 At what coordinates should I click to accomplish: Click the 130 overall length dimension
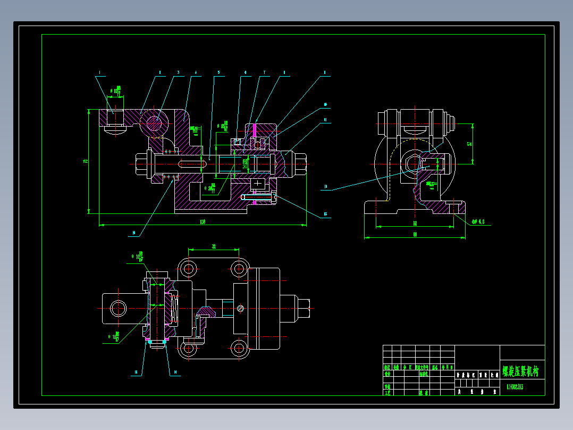[x=203, y=222]
